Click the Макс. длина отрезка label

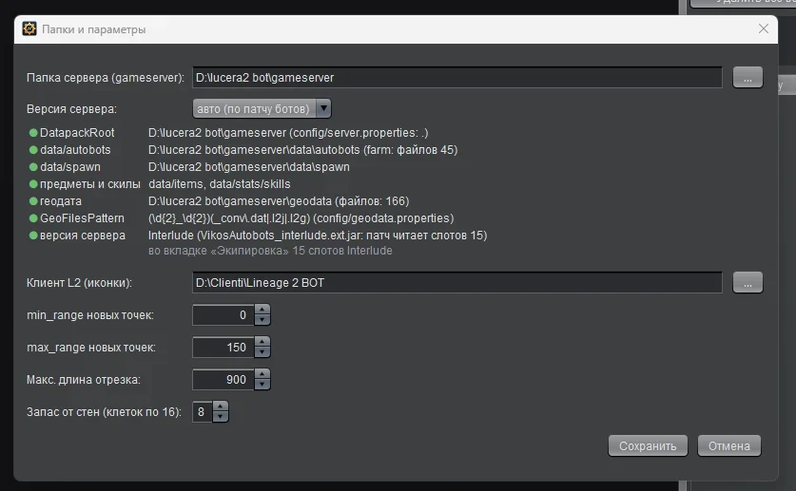coord(84,380)
